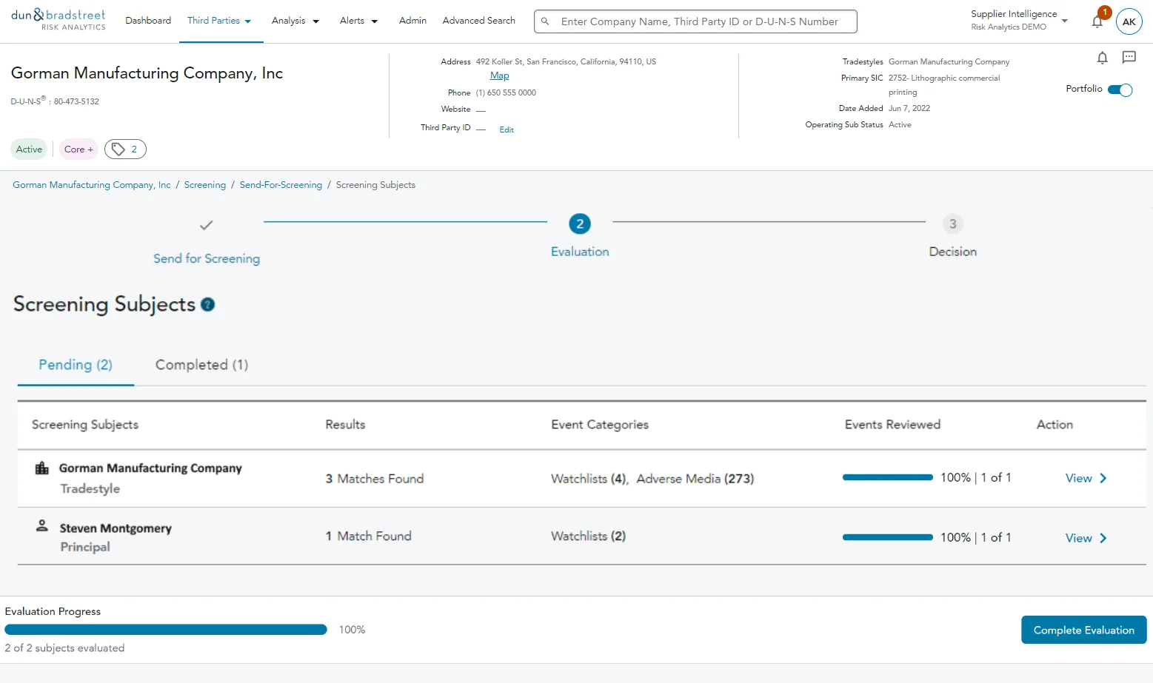Click the Gorman Manufacturing building icon
The image size is (1153, 683).
point(42,468)
